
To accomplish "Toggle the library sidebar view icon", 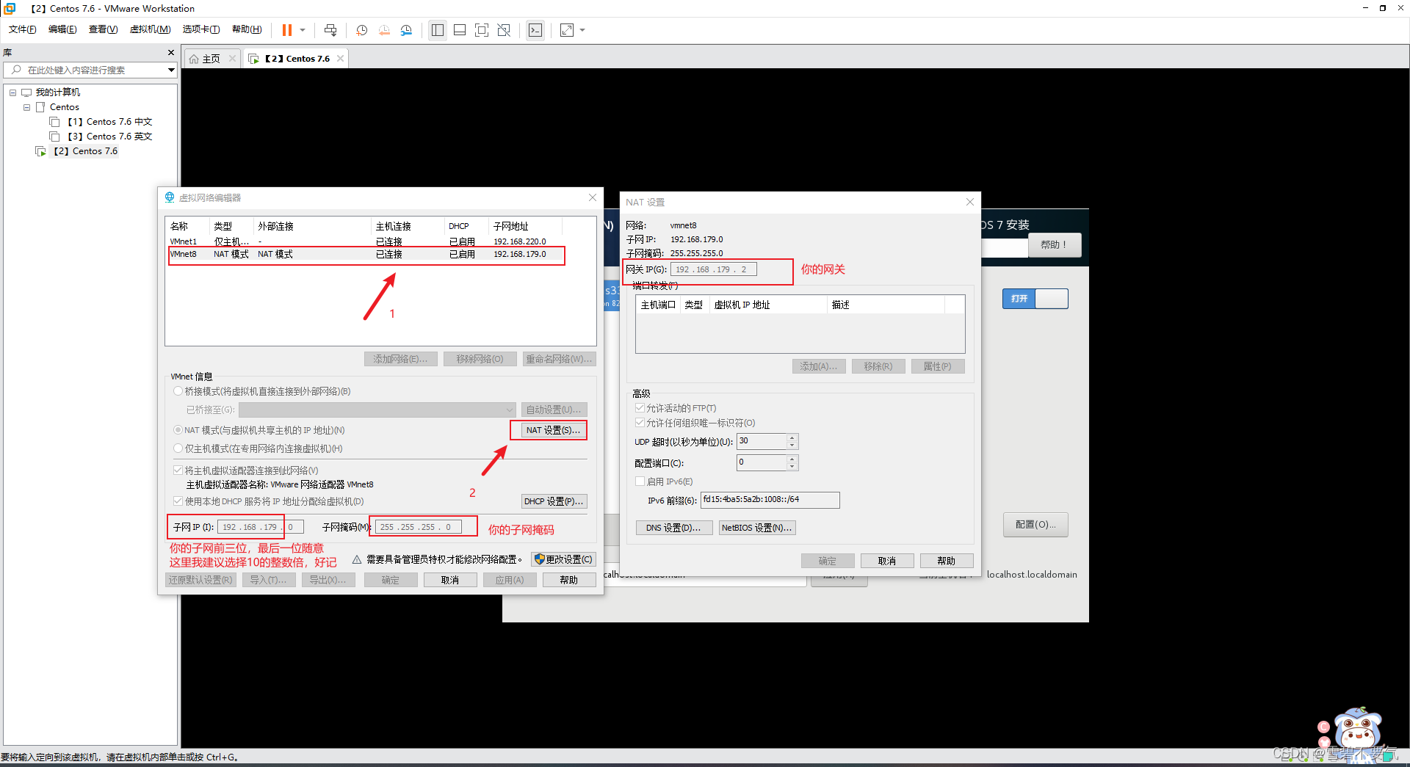I will pyautogui.click(x=438, y=30).
